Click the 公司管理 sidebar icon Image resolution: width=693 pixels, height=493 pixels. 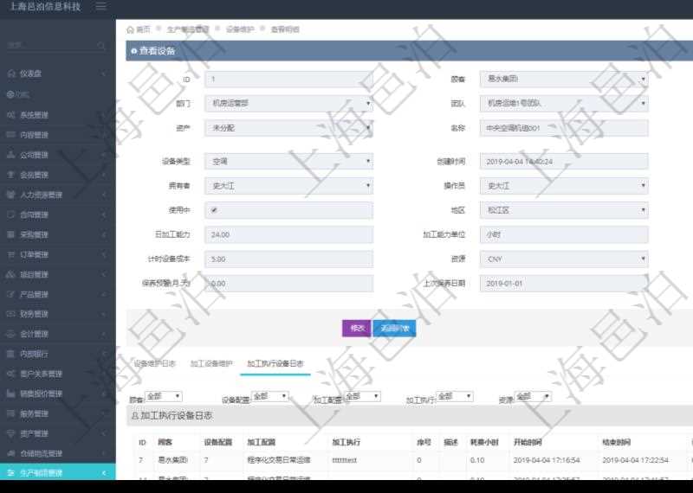(x=11, y=155)
